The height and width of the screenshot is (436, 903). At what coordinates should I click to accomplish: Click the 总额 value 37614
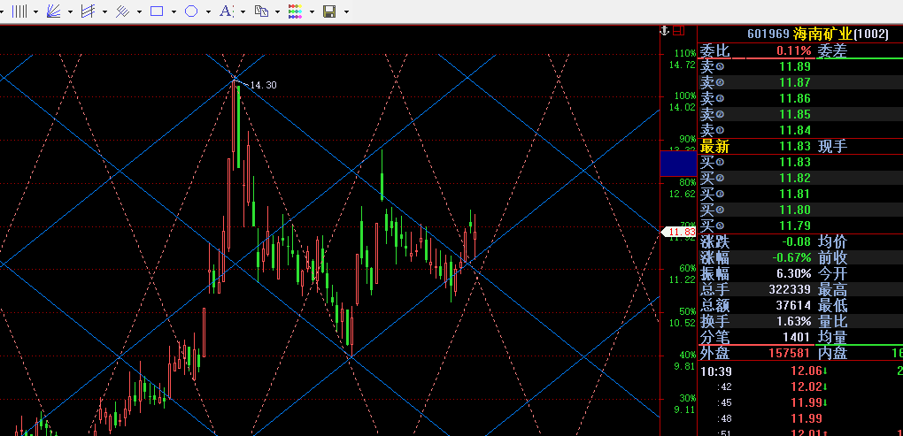(793, 305)
